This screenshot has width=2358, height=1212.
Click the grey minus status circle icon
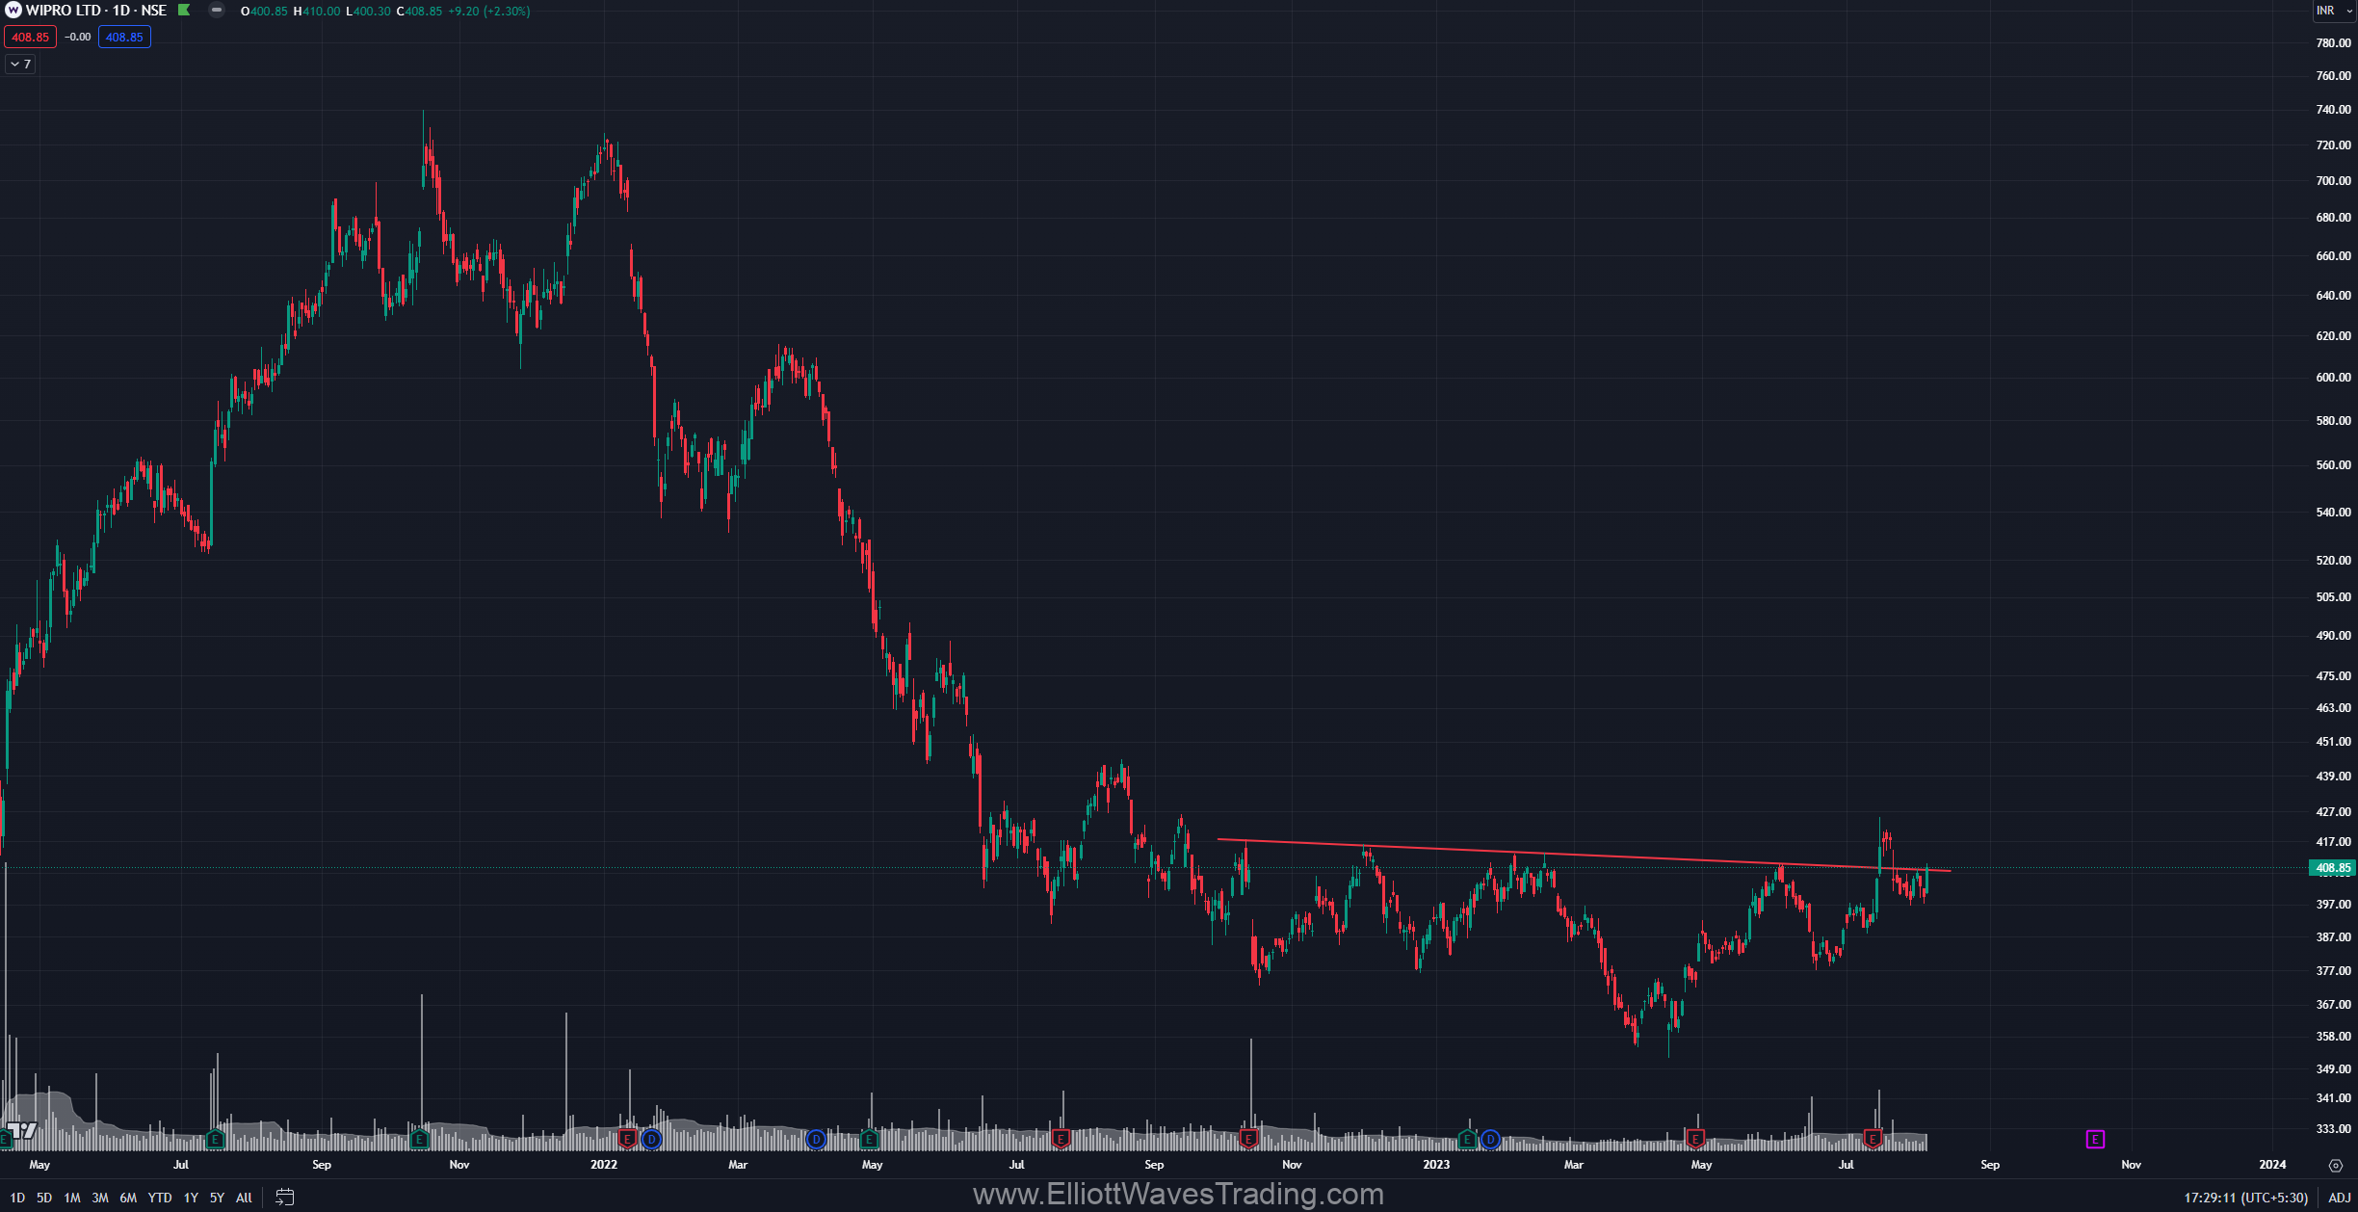(217, 11)
